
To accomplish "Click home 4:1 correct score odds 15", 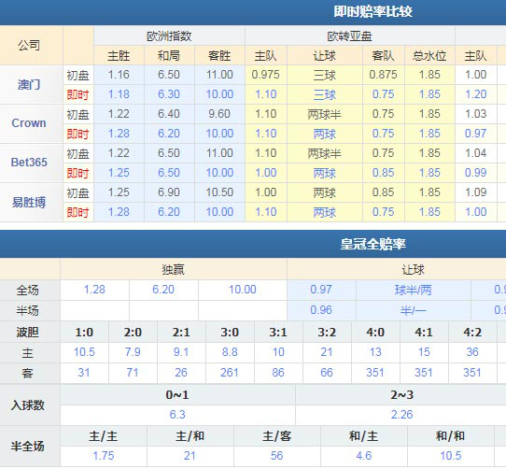I will click(x=424, y=352).
